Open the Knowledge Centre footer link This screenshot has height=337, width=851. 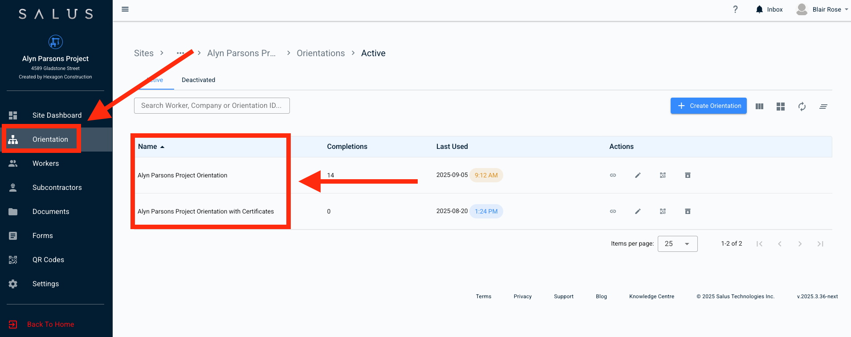tap(651, 296)
